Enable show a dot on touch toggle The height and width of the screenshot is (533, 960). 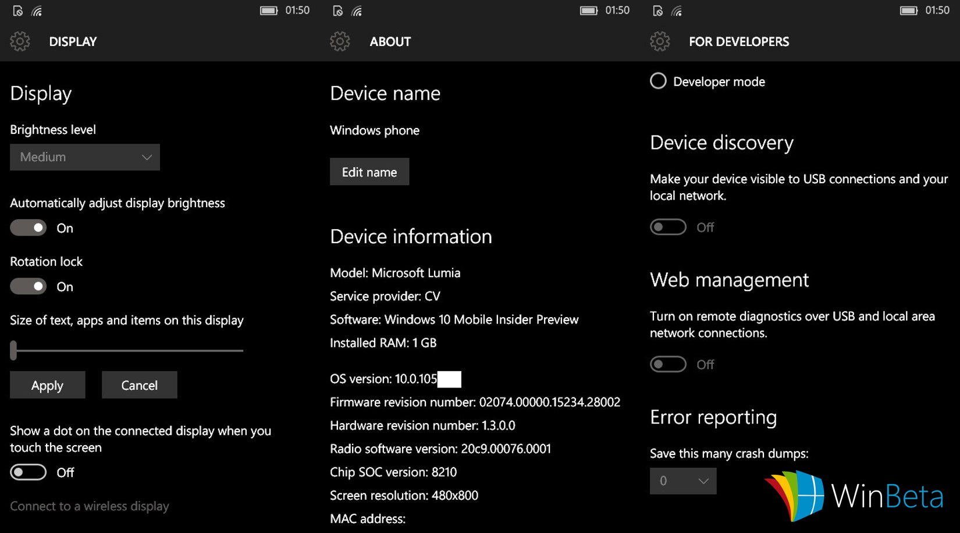[x=28, y=472]
